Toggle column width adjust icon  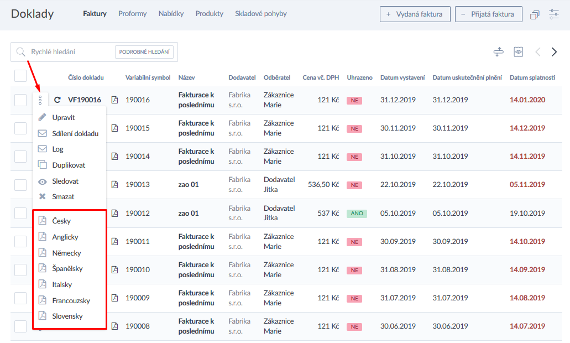click(x=499, y=52)
